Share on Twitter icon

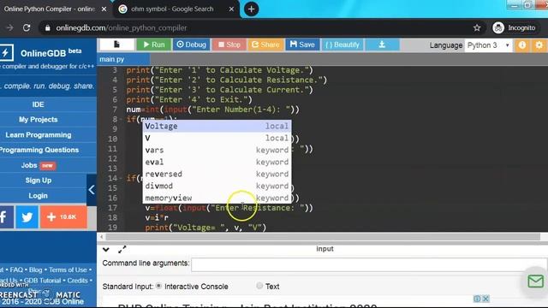point(27,216)
